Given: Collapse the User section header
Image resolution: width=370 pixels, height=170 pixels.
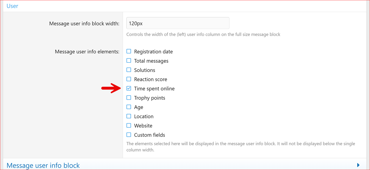Looking at the screenshot, I should coord(12,6).
